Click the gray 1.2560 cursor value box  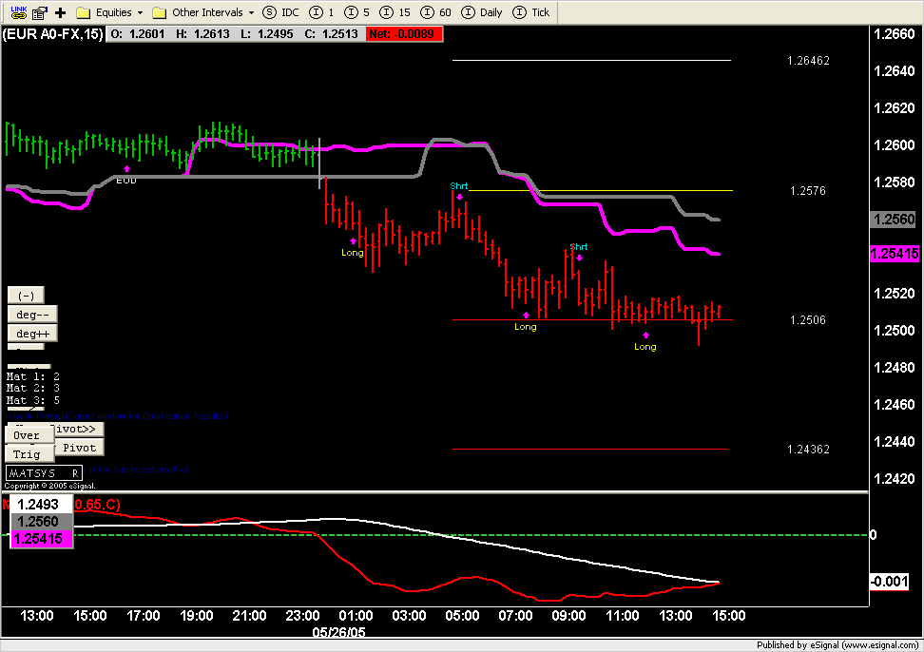tap(41, 521)
